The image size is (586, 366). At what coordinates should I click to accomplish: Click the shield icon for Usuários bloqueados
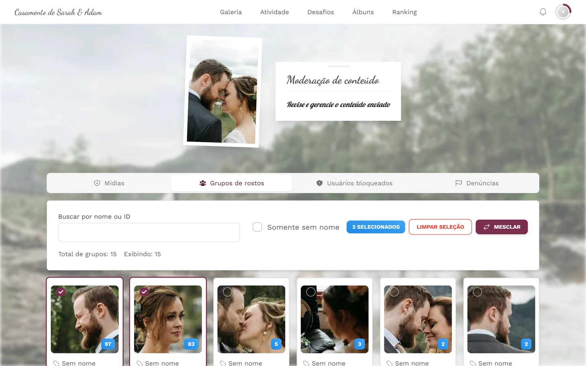click(319, 183)
